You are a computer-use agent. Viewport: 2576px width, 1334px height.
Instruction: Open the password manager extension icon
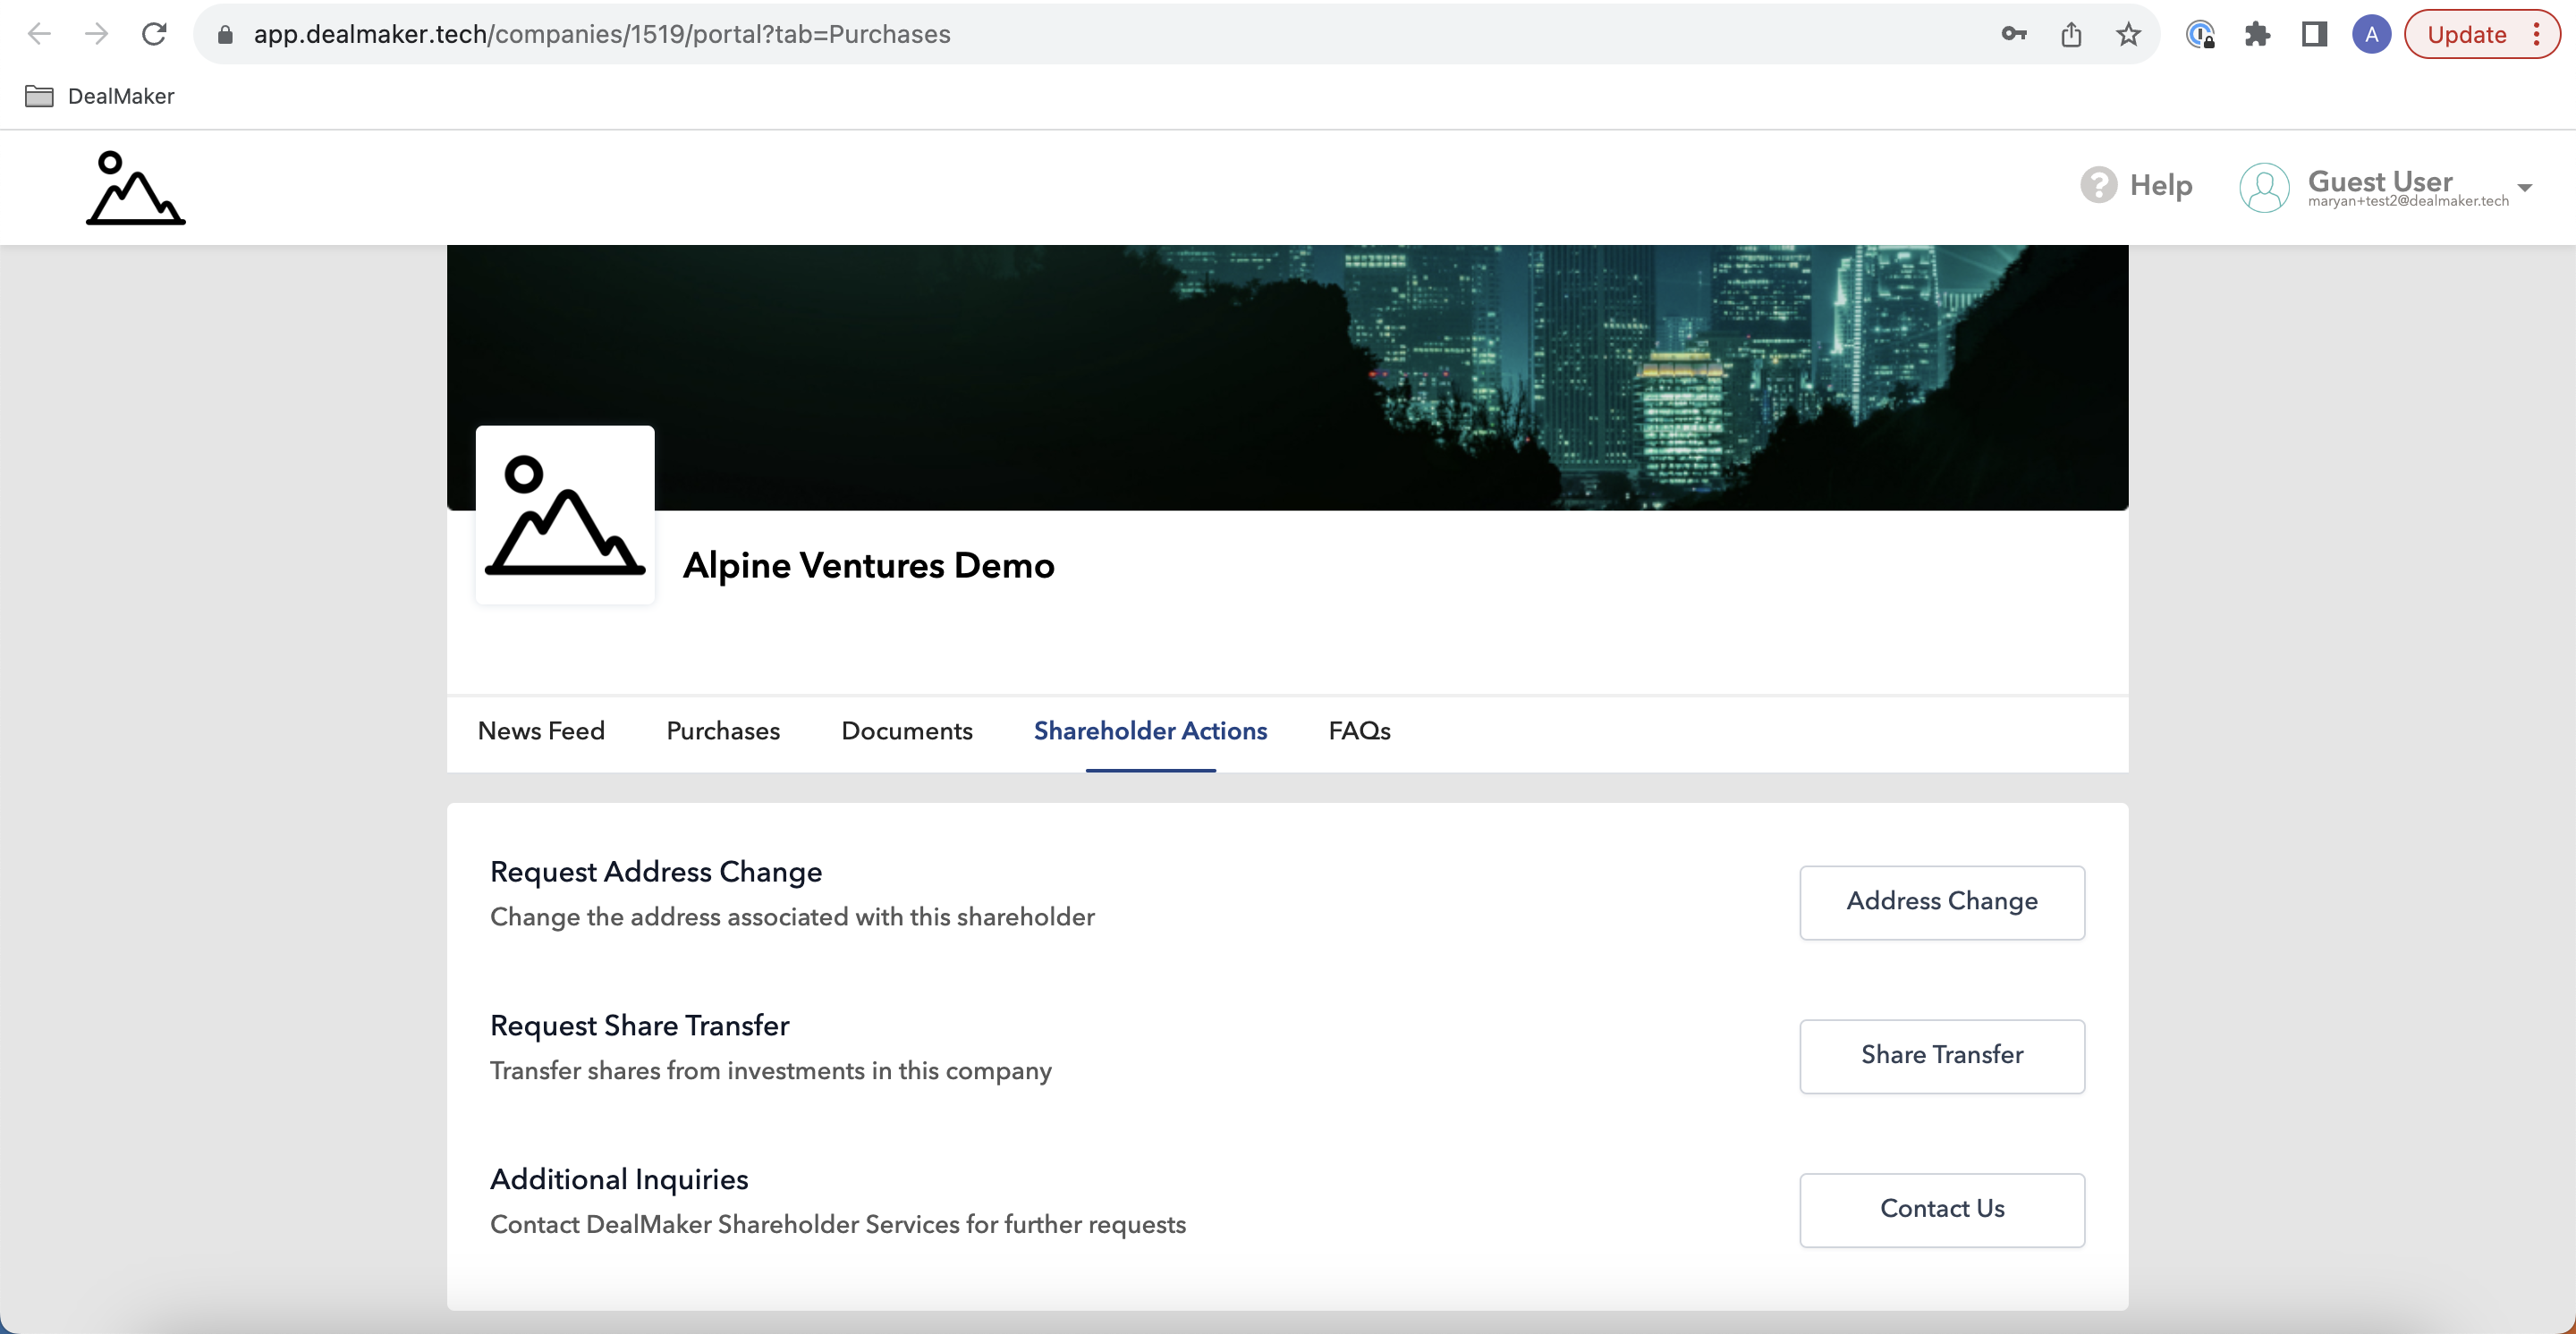[x=2201, y=34]
